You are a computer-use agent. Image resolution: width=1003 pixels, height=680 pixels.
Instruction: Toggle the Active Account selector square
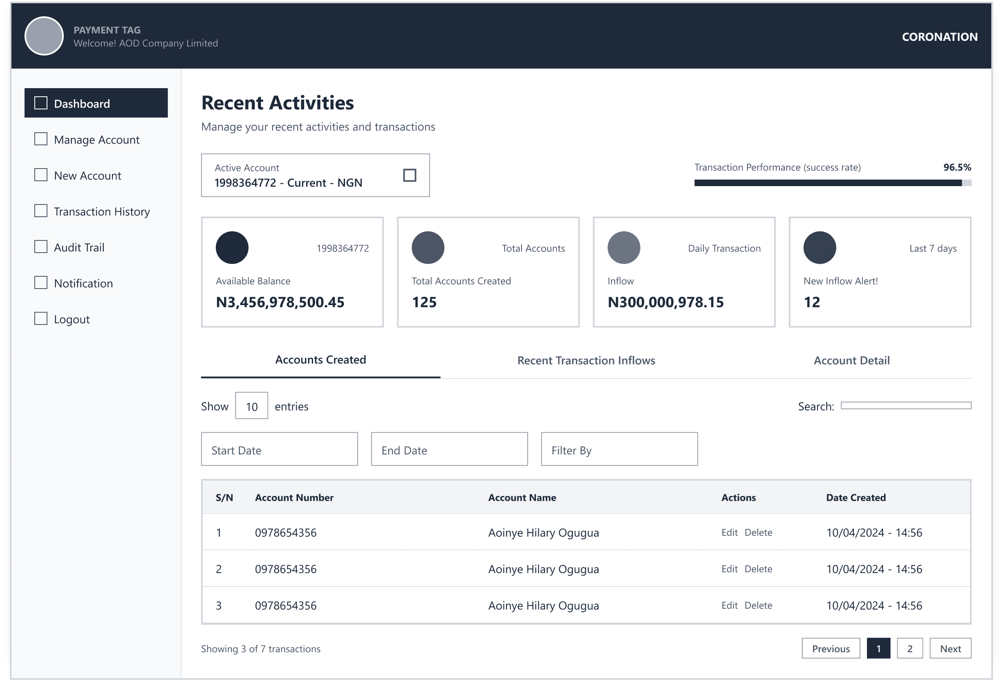pos(410,176)
